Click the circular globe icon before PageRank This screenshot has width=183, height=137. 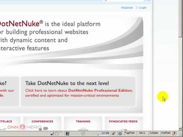click(120, 134)
